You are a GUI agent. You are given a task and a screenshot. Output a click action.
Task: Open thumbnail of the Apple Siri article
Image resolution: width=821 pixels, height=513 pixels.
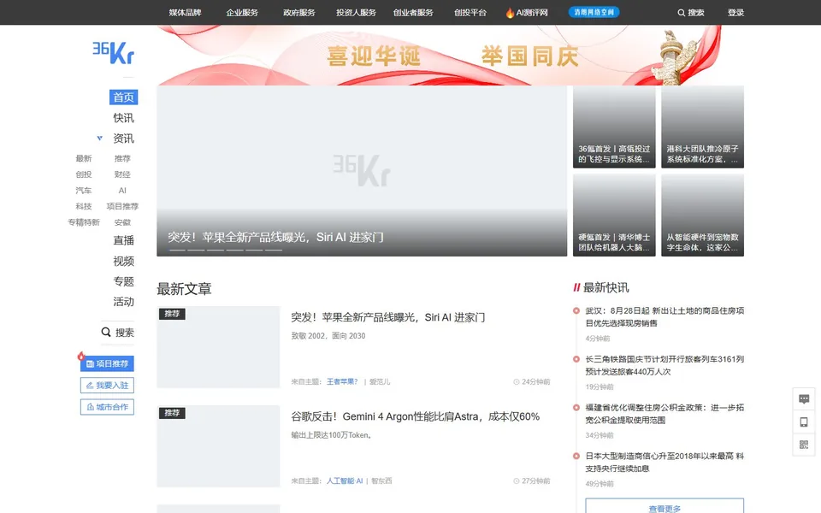pos(218,347)
